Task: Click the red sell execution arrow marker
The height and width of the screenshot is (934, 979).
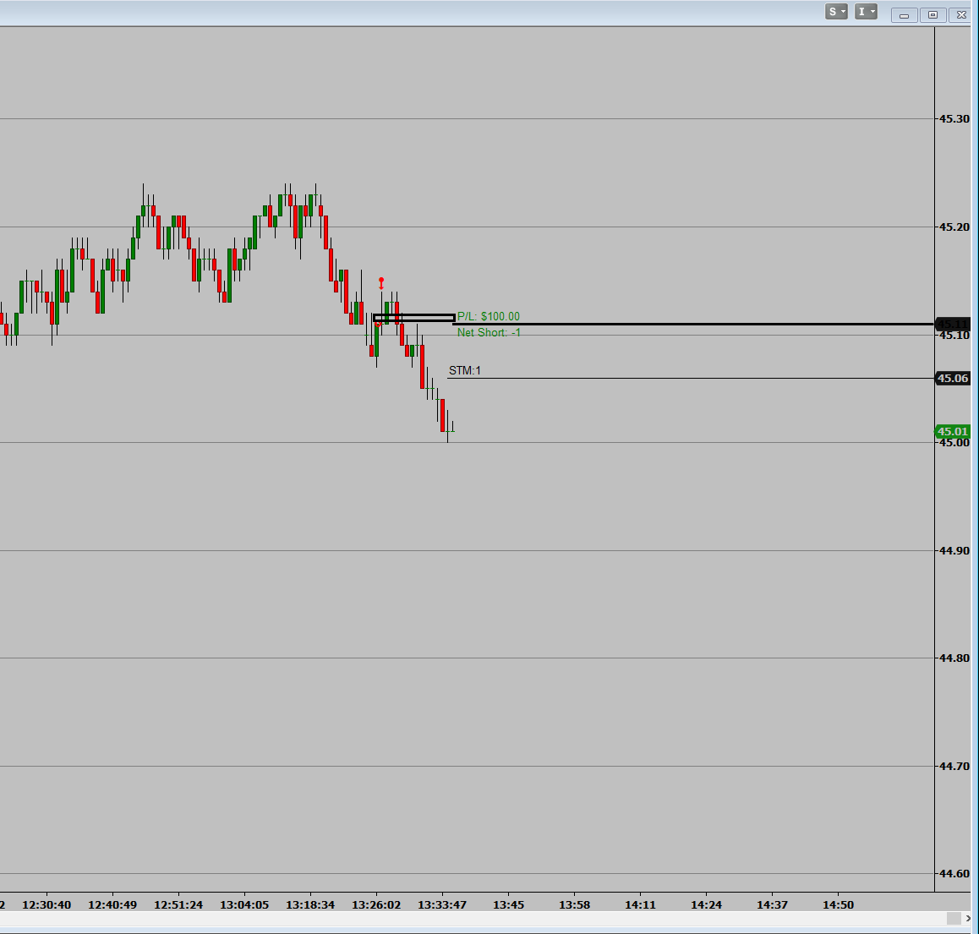Action: 381,283
